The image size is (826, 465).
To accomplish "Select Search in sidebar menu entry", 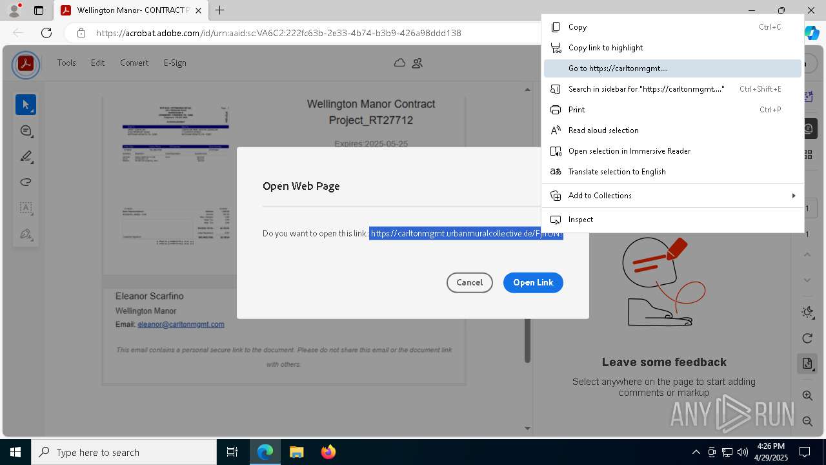I will tap(672, 89).
